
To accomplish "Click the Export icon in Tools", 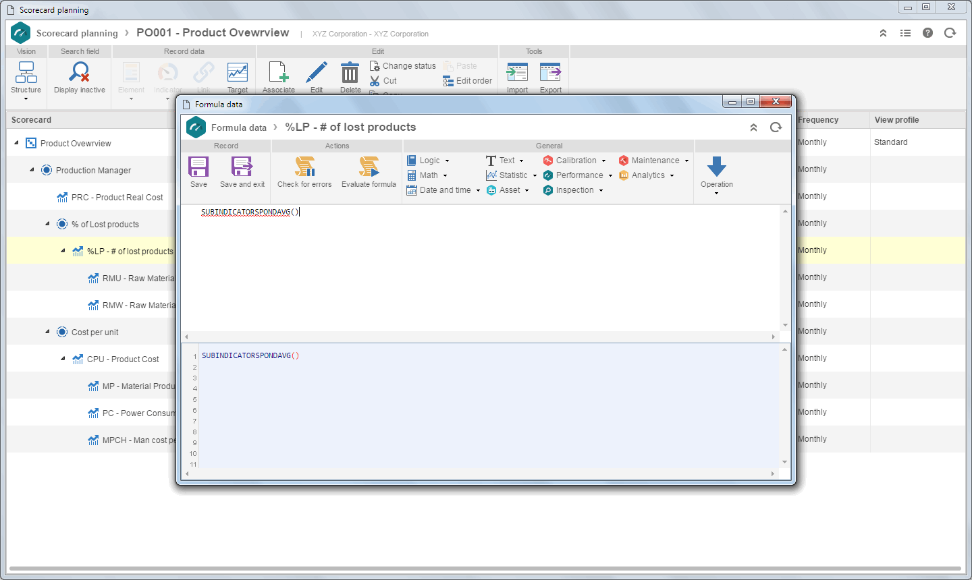I will coord(550,72).
